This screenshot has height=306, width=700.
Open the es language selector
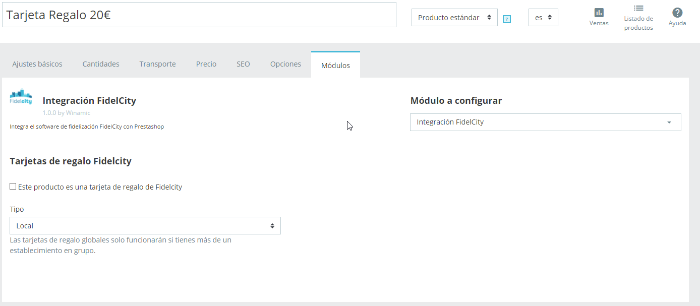click(543, 18)
